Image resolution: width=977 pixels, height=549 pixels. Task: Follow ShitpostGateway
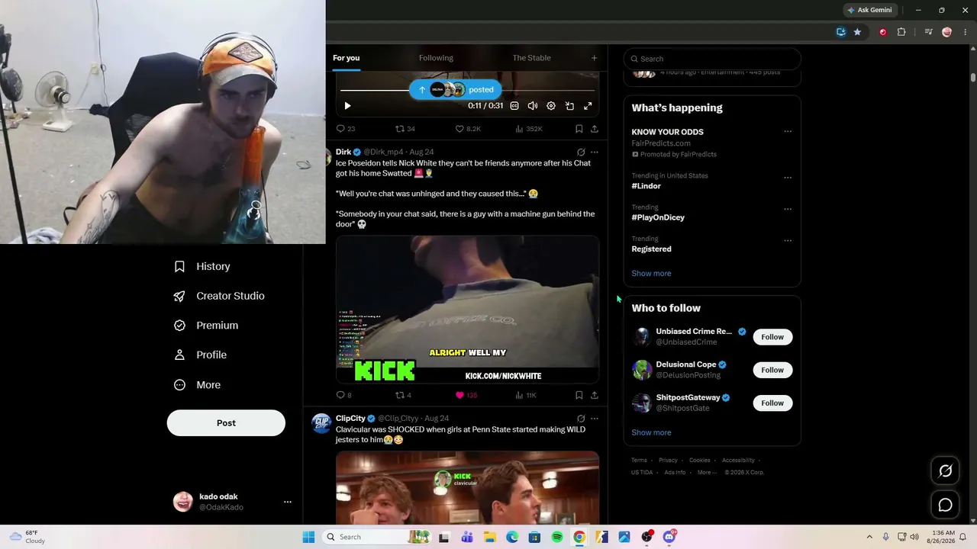click(x=772, y=403)
